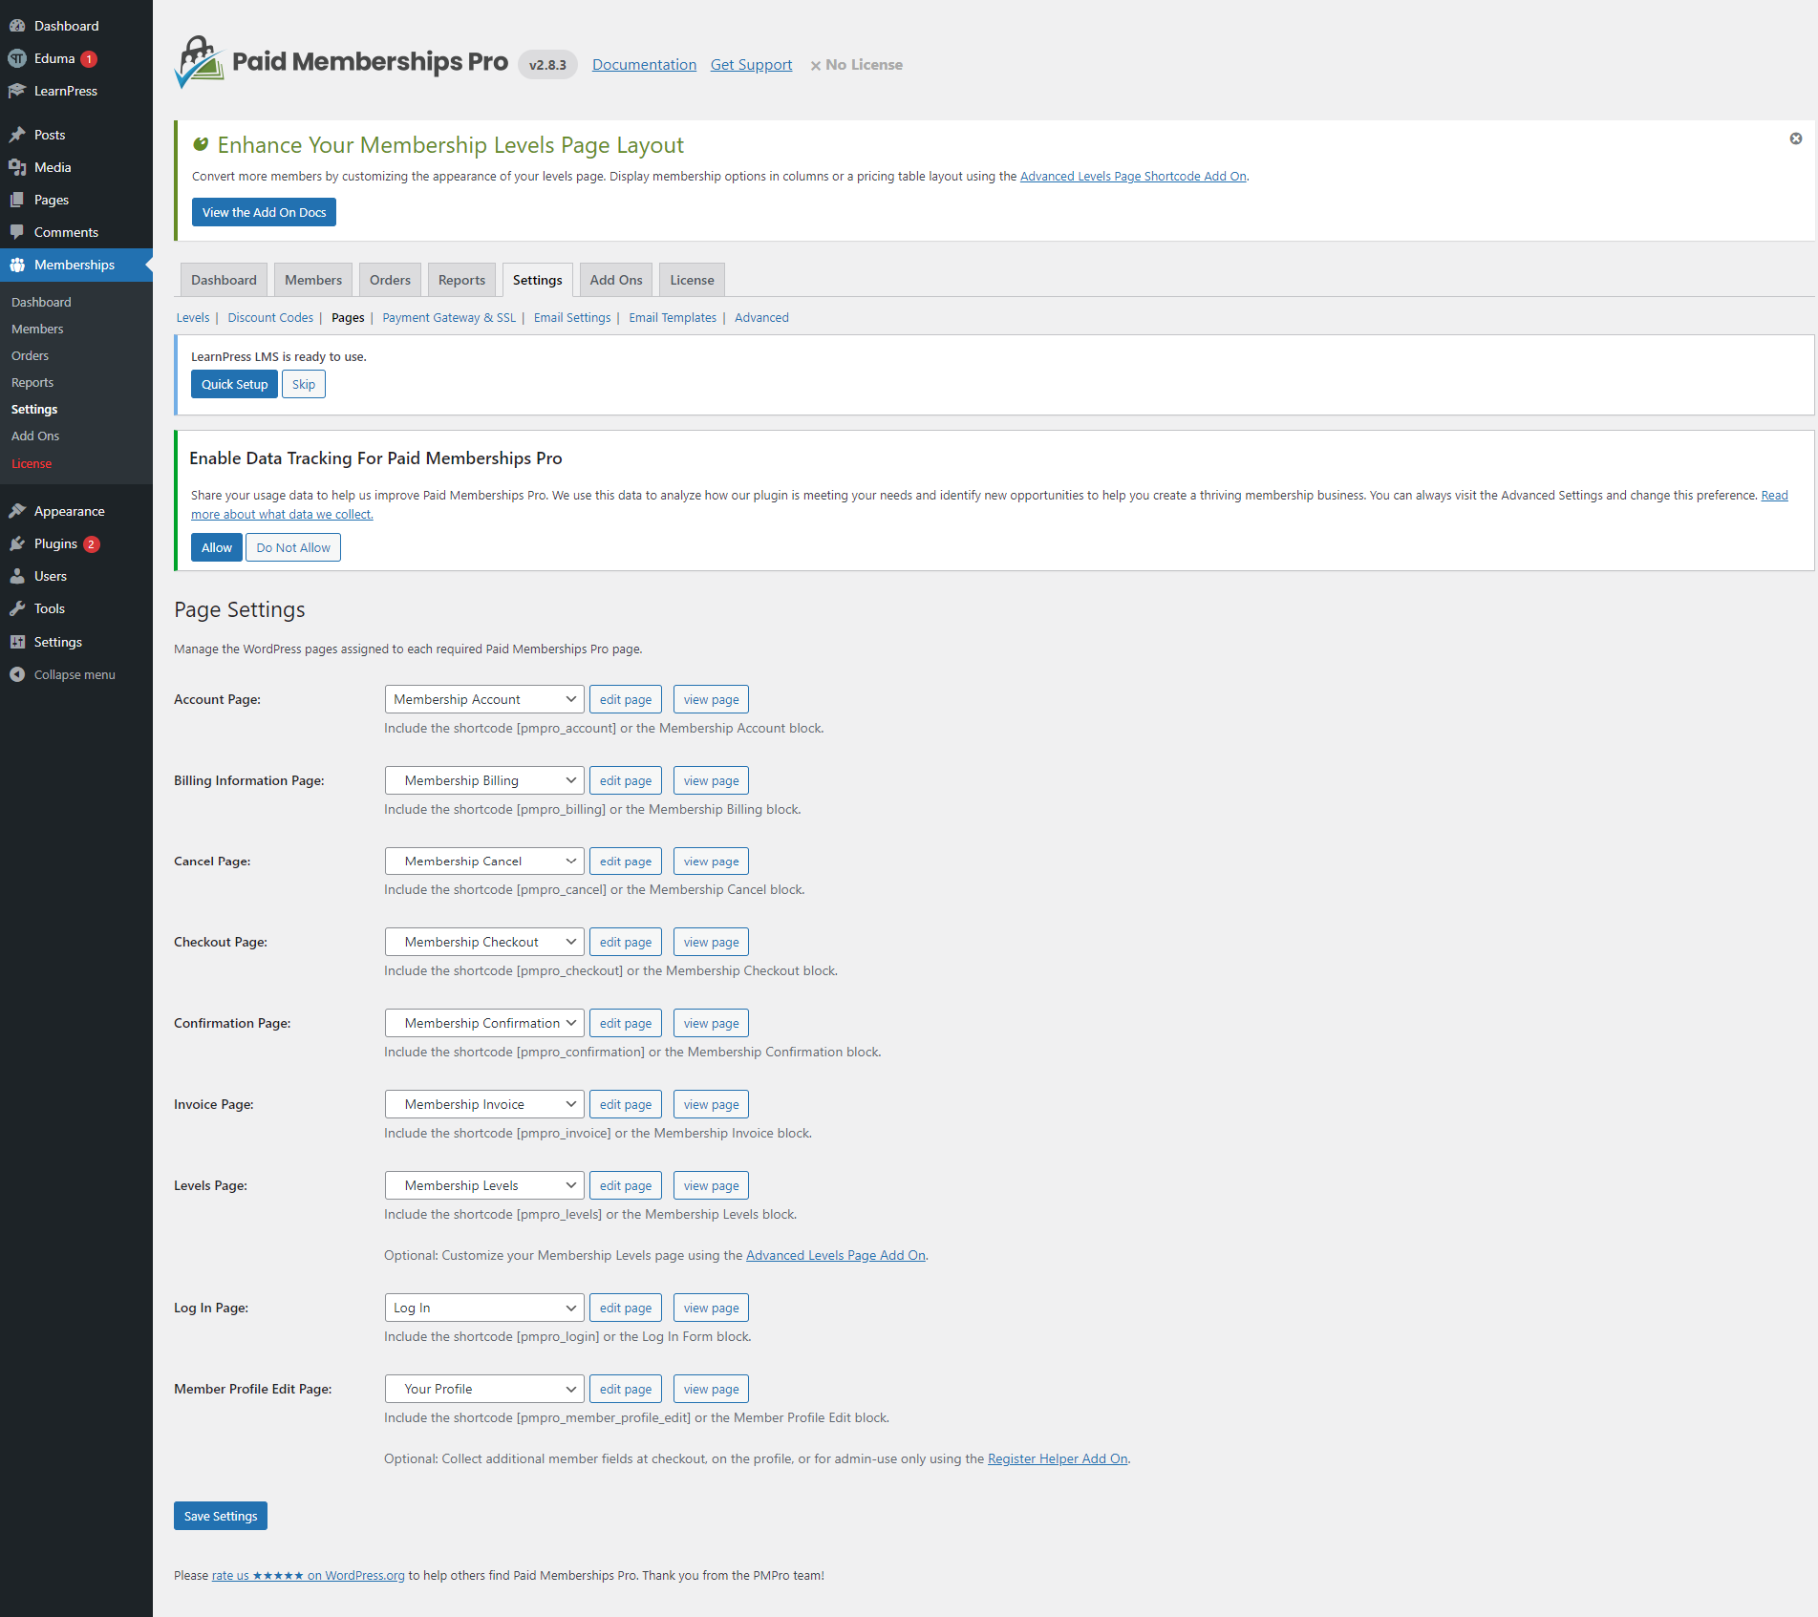Click the Posts pushpin icon
This screenshot has height=1617, width=1818.
coord(17,135)
